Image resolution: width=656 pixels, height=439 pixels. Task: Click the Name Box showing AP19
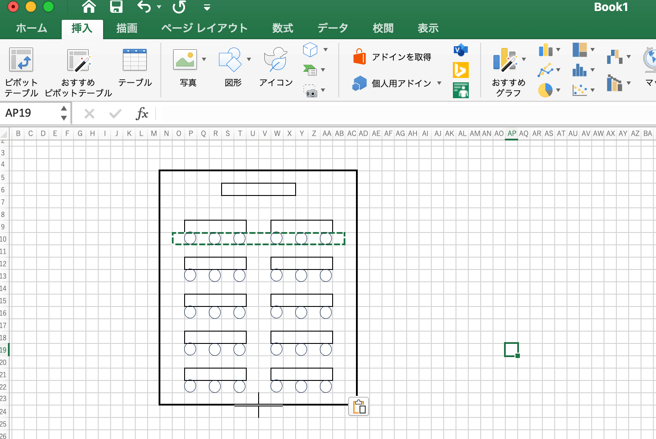coord(31,113)
